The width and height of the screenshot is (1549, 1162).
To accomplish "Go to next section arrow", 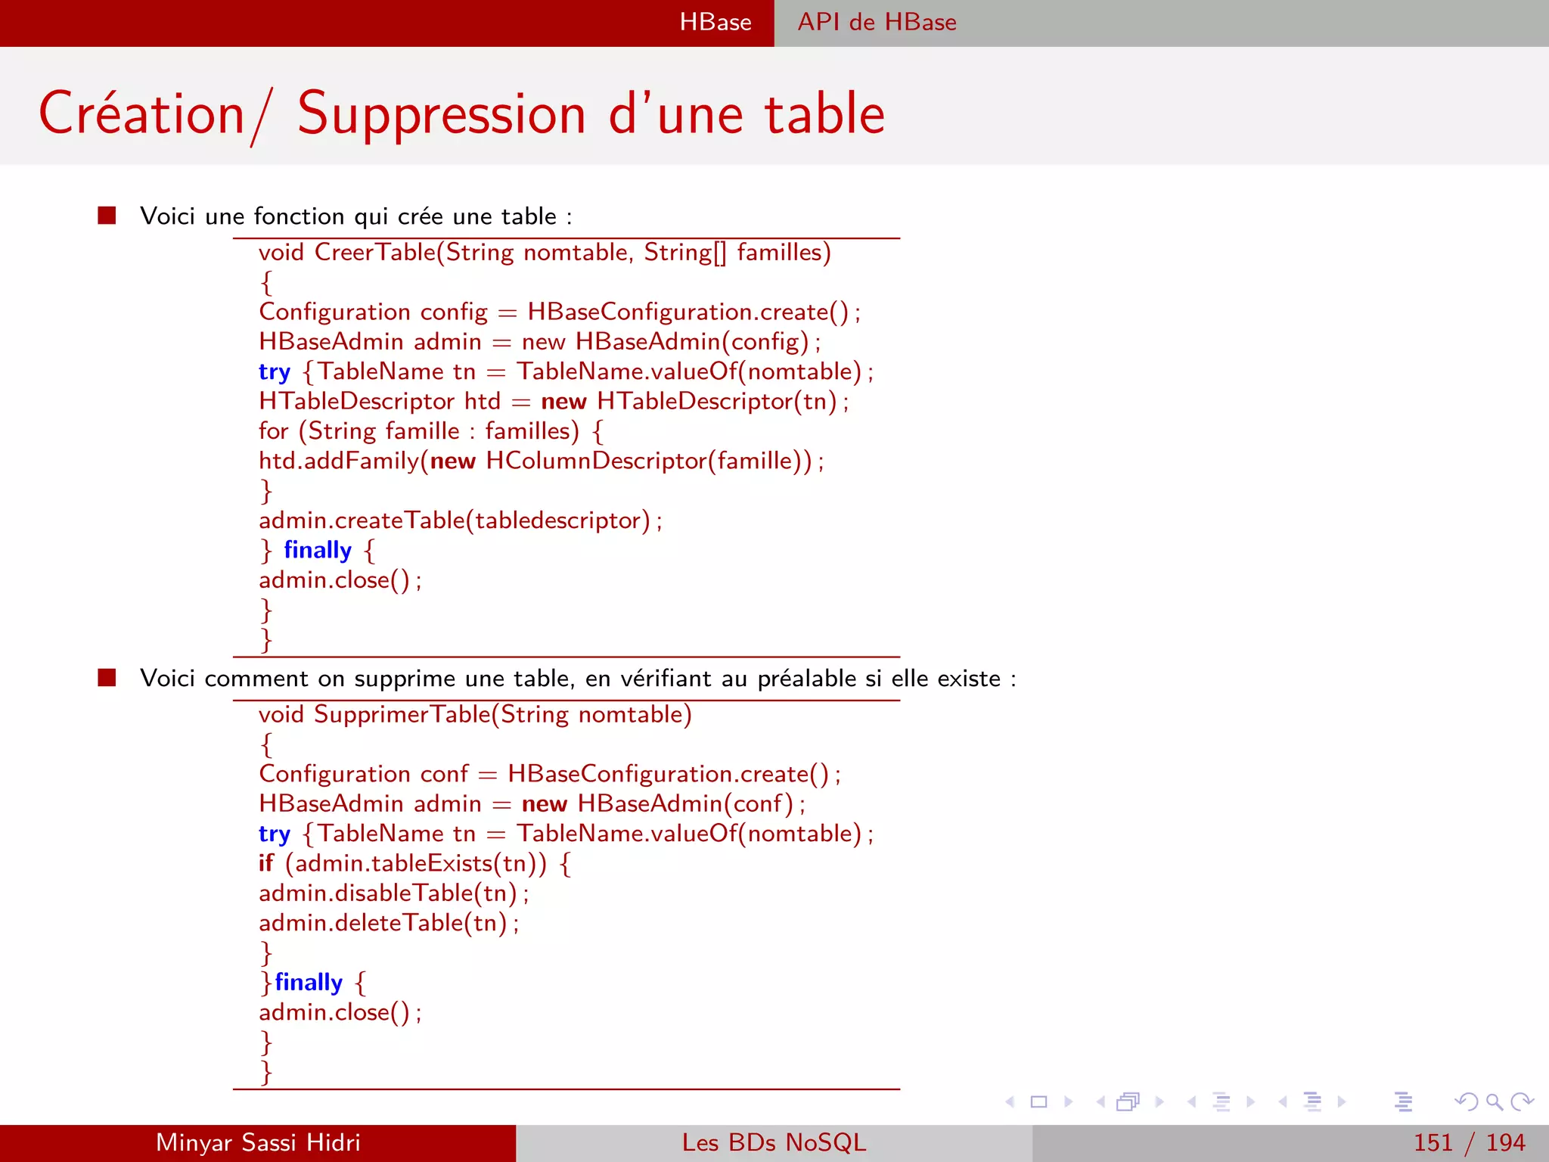I will click(1342, 1102).
